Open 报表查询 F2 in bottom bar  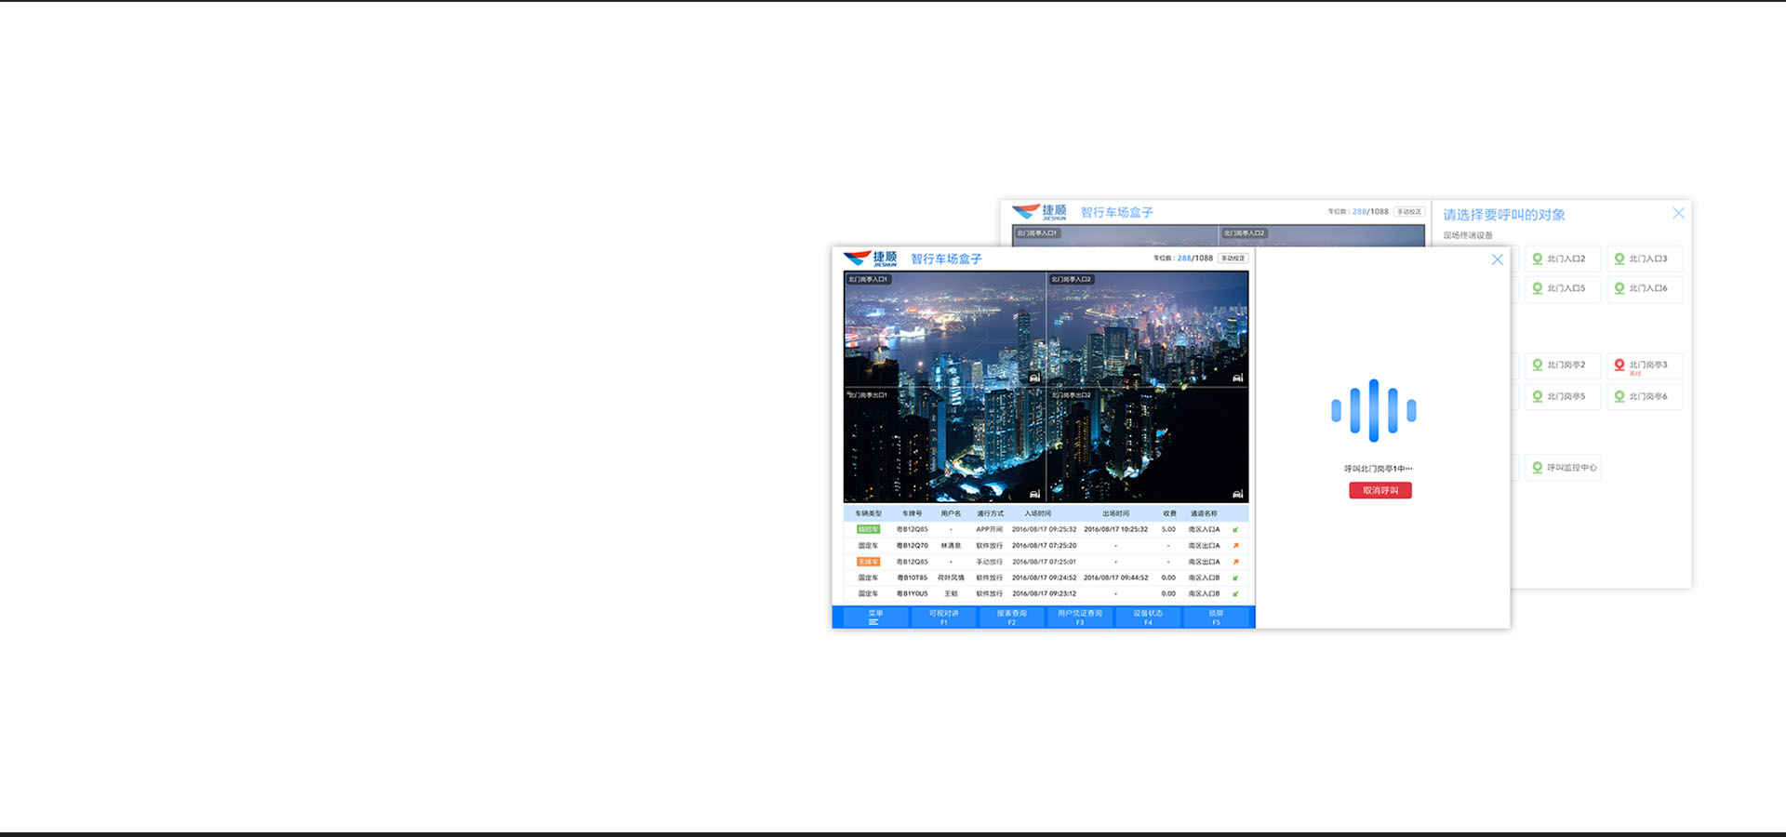(1011, 617)
